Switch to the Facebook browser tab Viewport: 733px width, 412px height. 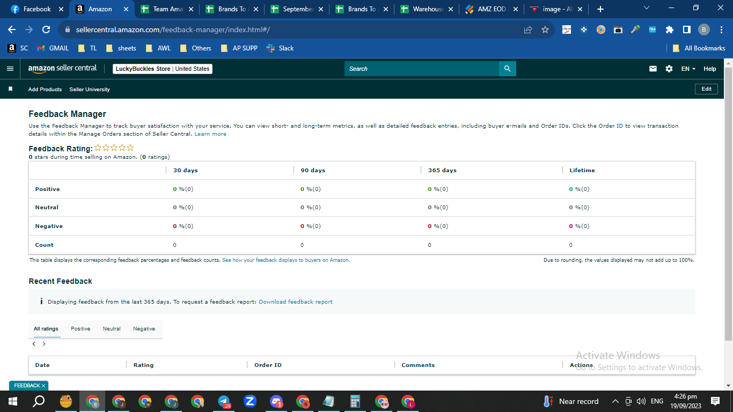tap(37, 9)
